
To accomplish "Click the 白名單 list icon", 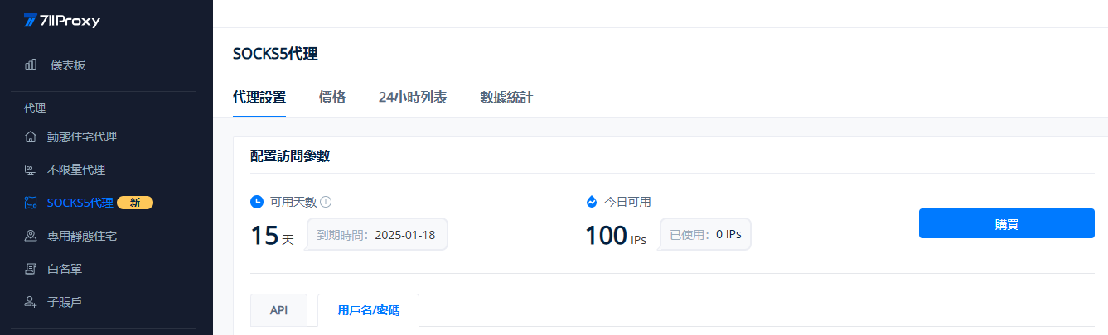I will click(x=31, y=269).
